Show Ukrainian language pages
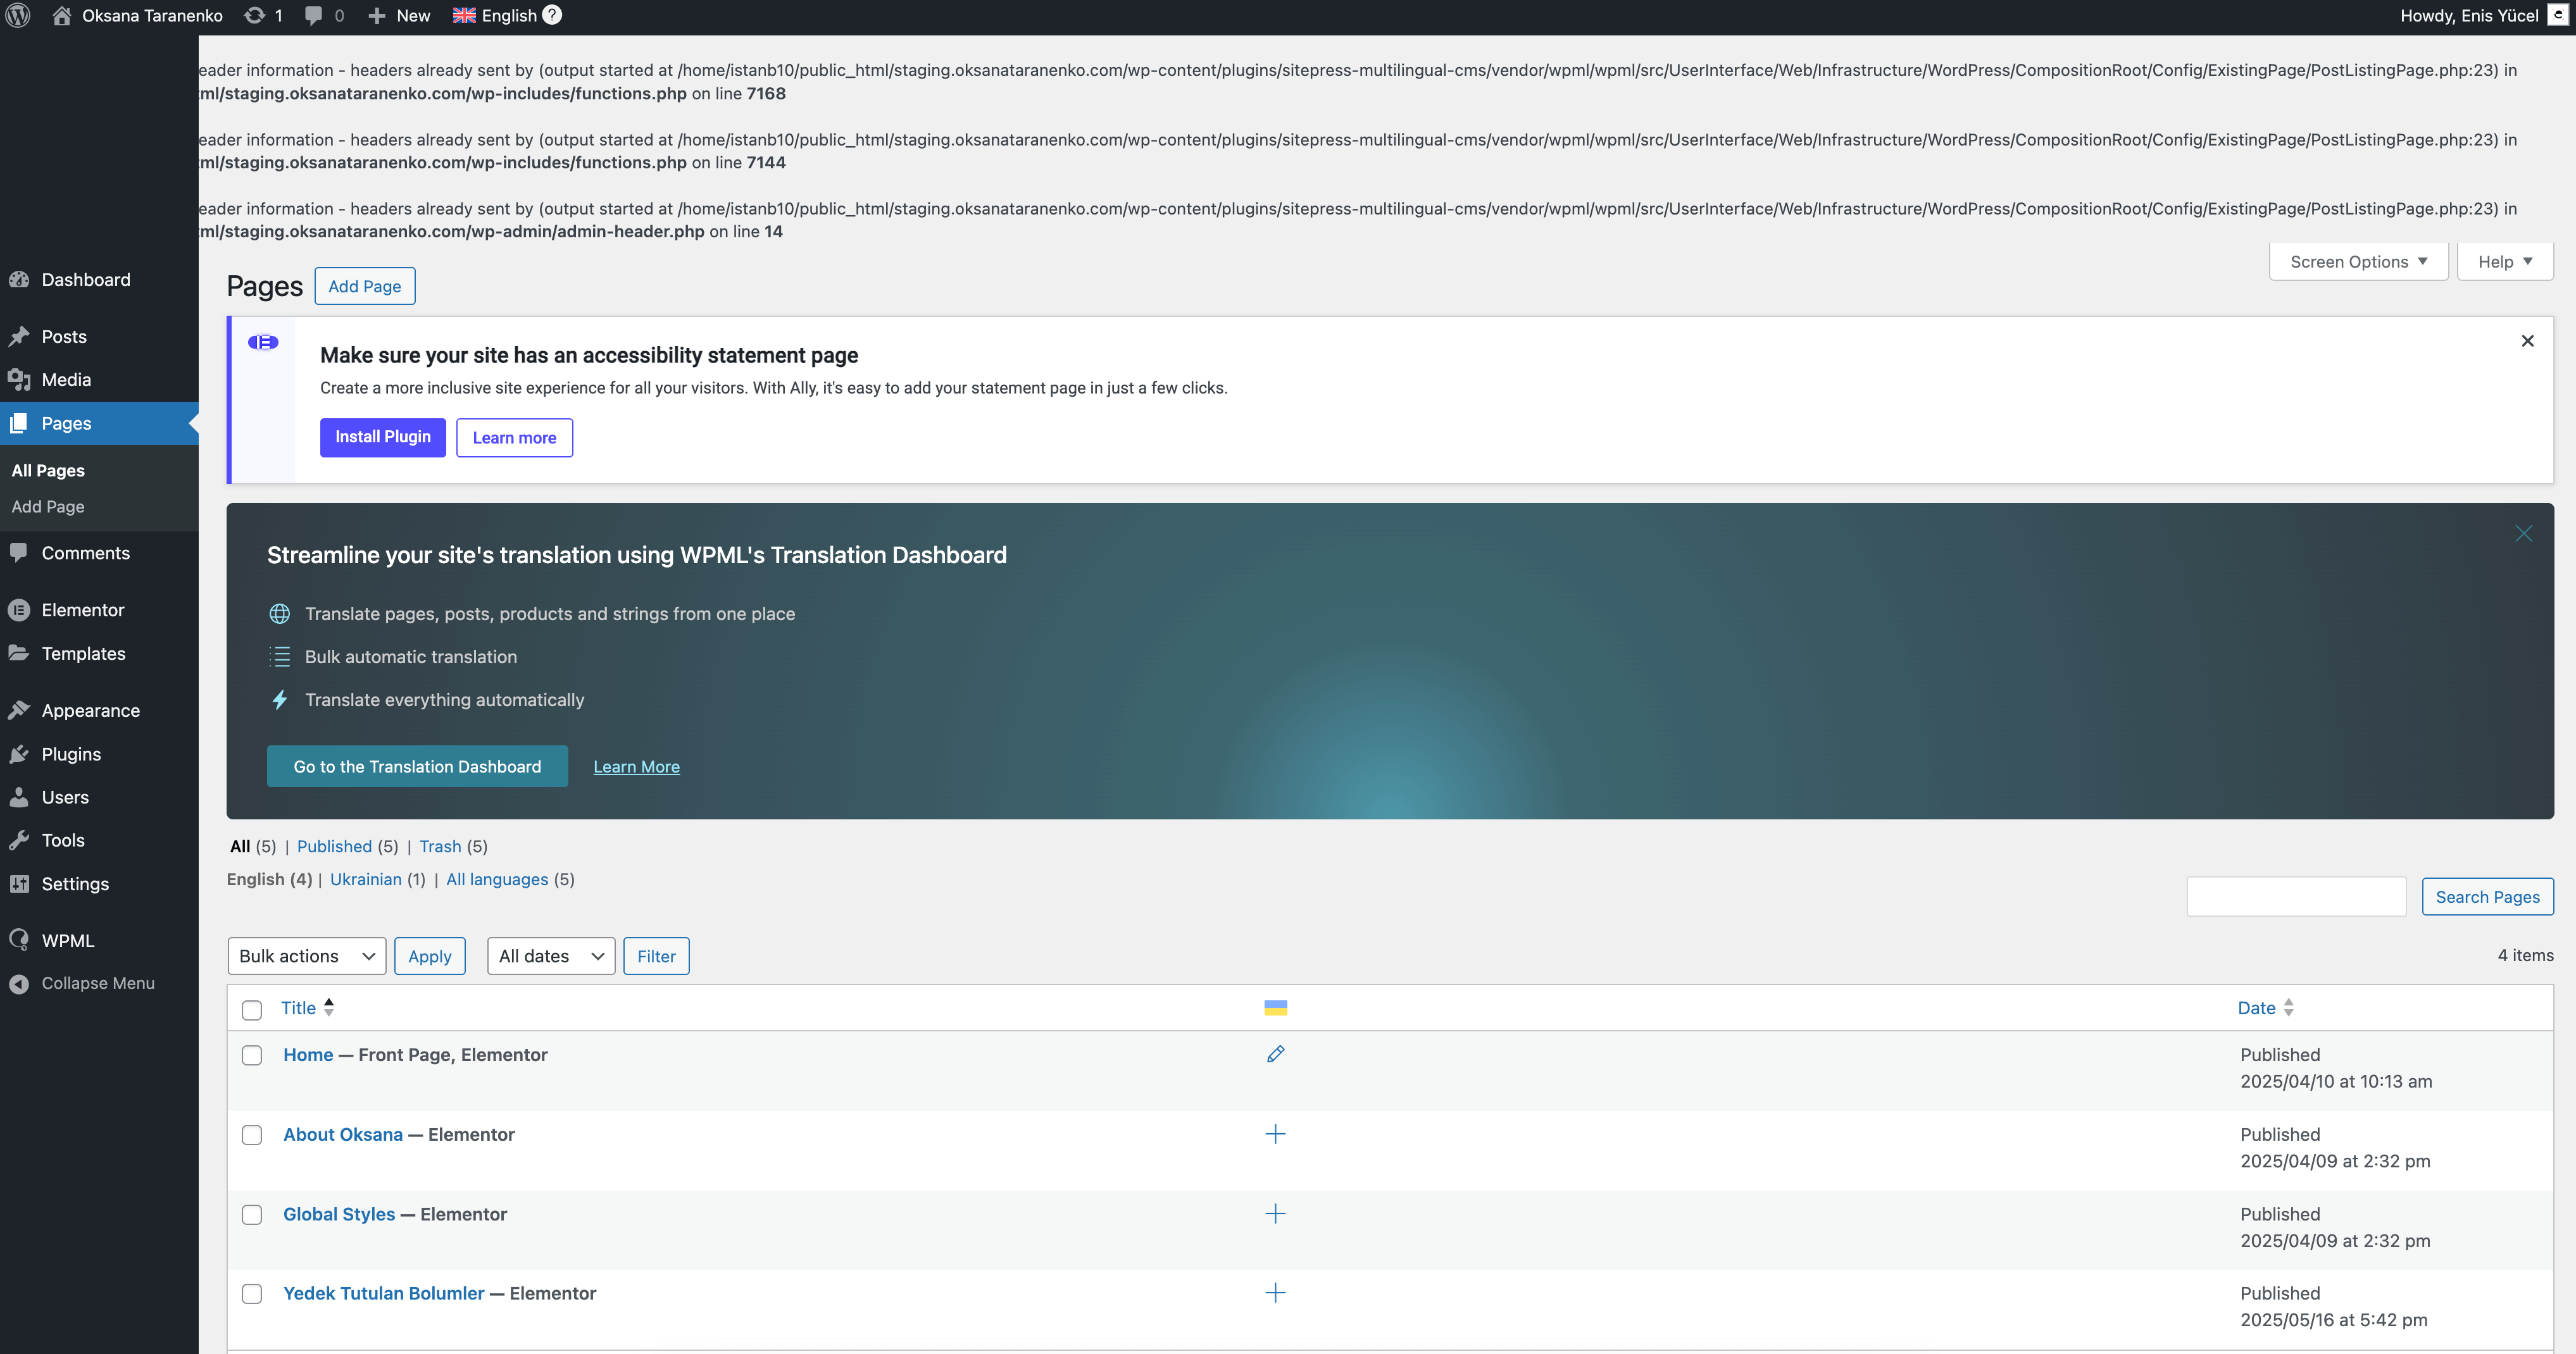Viewport: 2576px width, 1354px height. pyautogui.click(x=365, y=880)
